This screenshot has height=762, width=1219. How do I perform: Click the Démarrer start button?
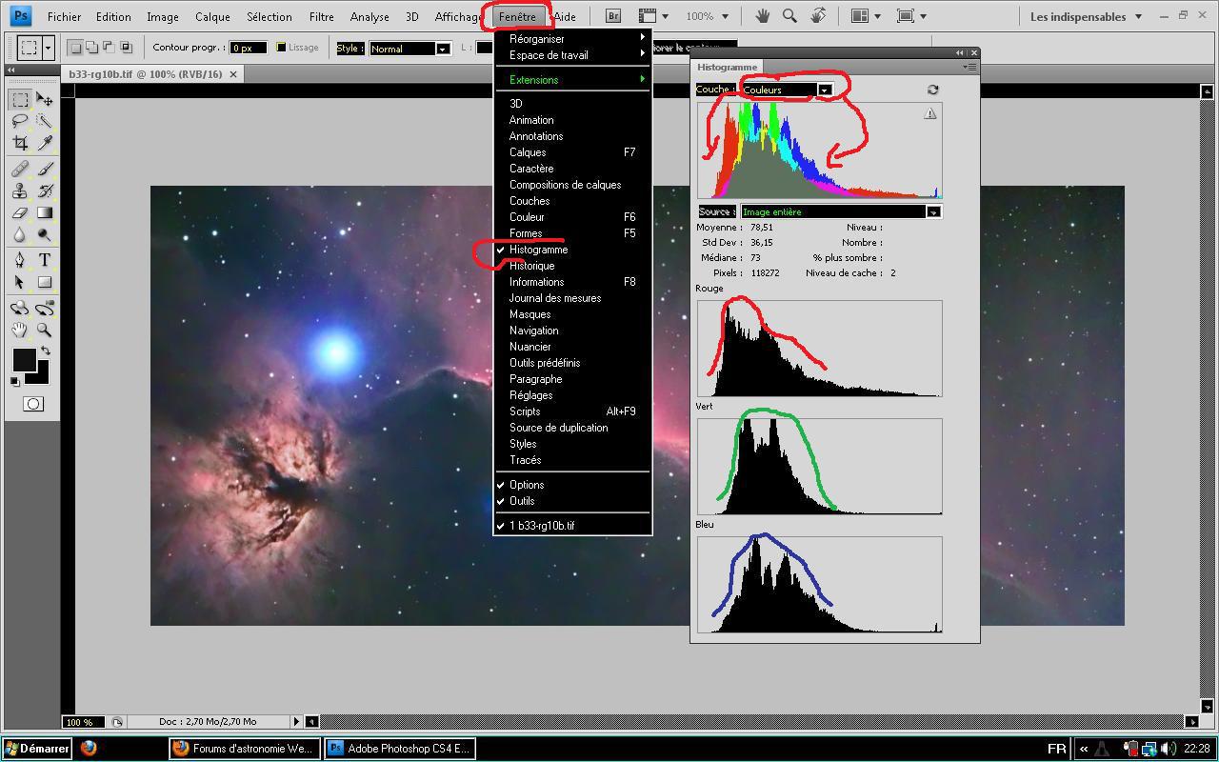click(x=37, y=749)
